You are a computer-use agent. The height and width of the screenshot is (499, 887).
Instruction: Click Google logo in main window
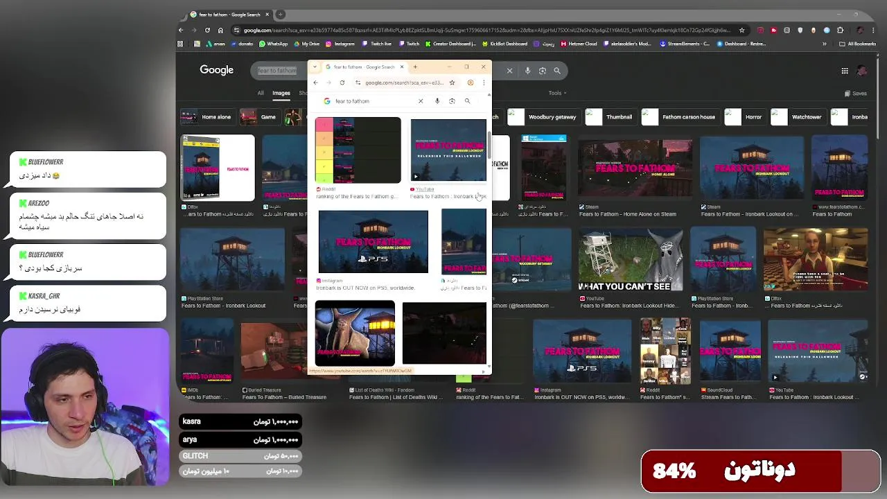pos(217,70)
